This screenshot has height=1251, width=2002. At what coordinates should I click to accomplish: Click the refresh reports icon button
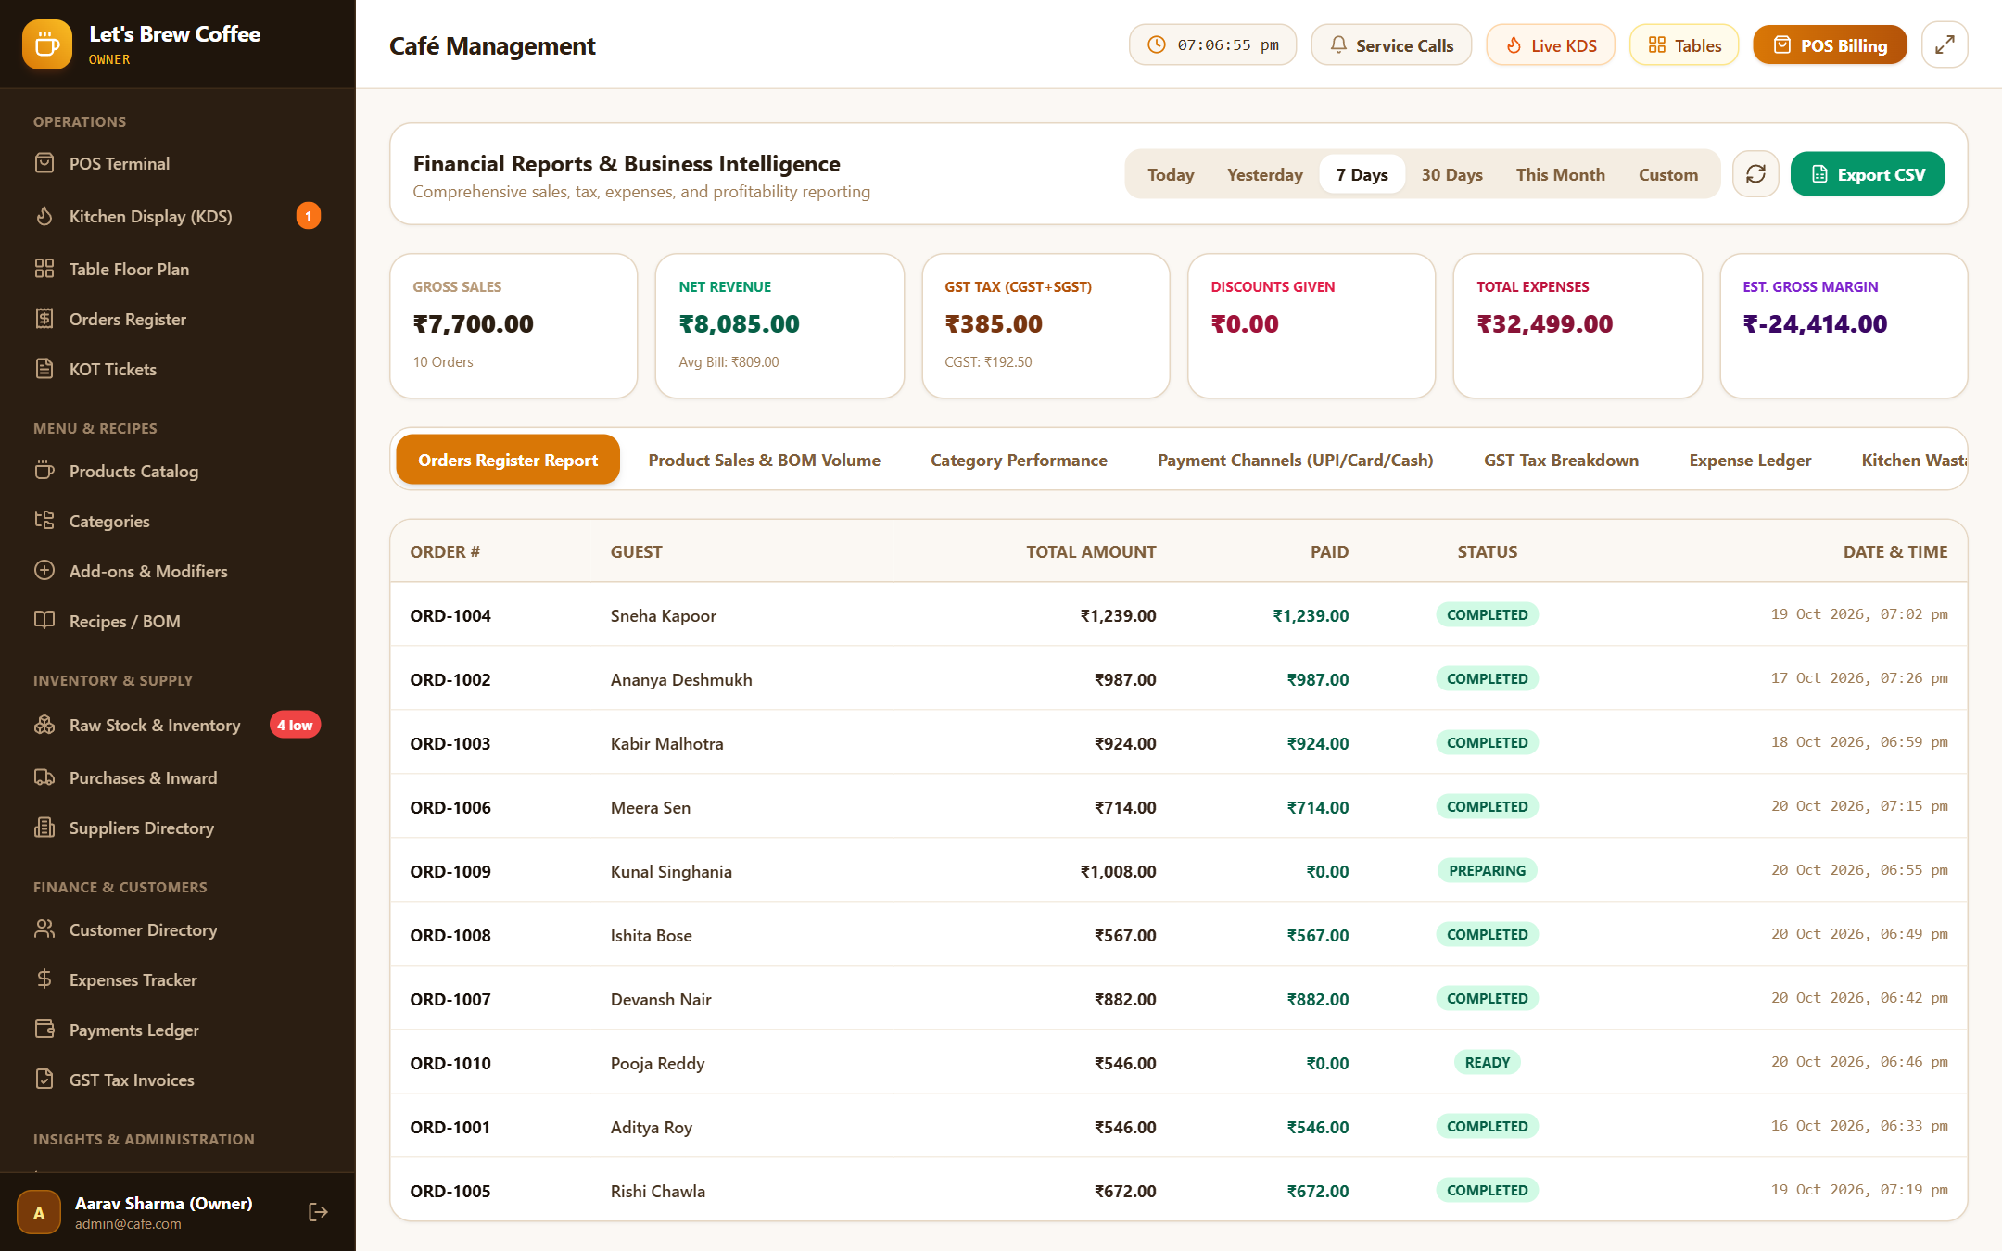1755,174
